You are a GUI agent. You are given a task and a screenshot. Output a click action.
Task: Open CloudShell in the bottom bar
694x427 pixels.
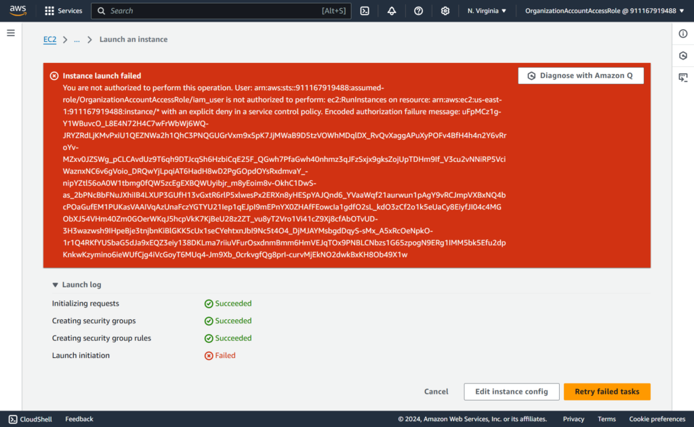click(30, 419)
